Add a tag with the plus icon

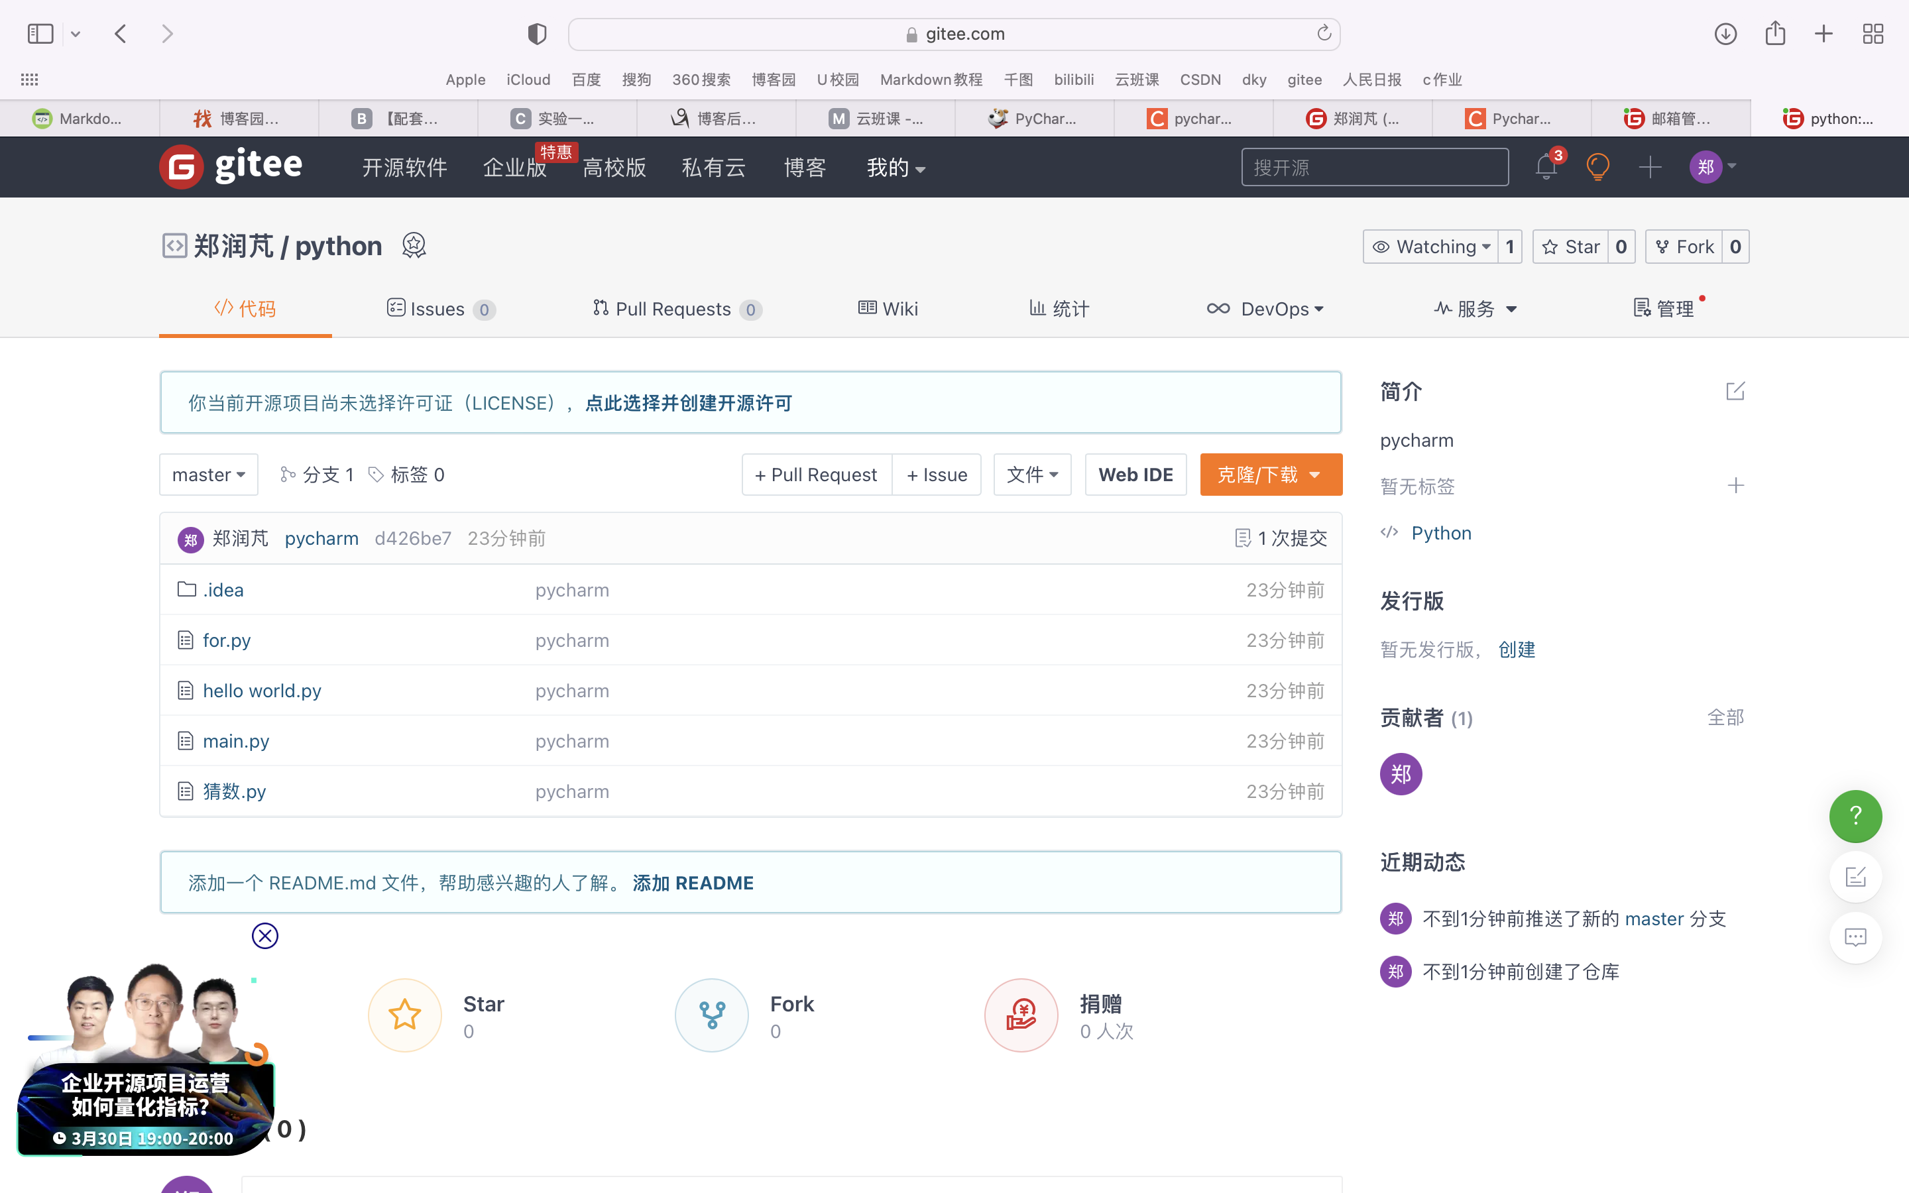point(1735,485)
